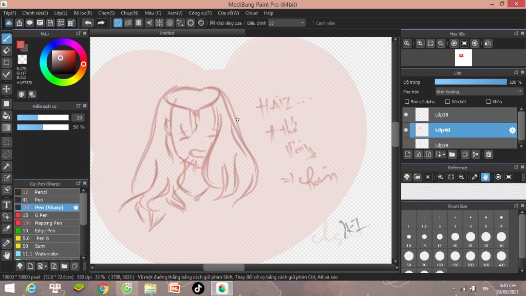Open snap settings gear icon
The height and width of the screenshot is (296, 526).
coord(201,23)
